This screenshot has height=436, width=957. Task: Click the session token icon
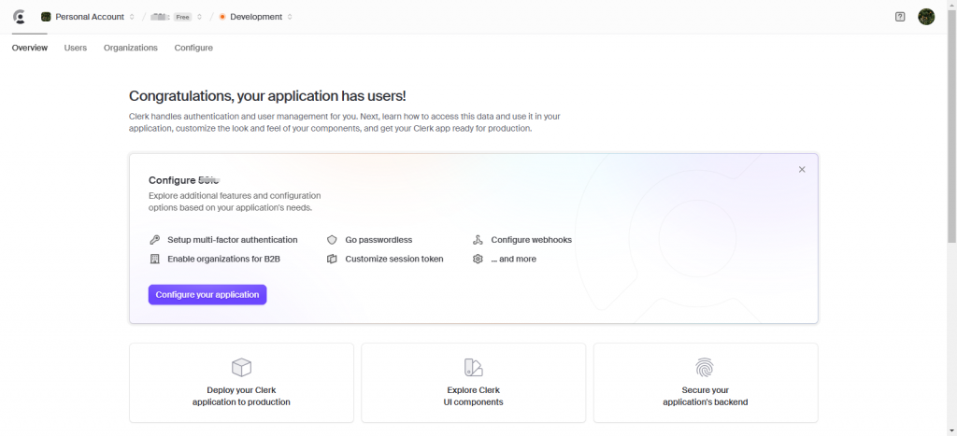tap(332, 259)
